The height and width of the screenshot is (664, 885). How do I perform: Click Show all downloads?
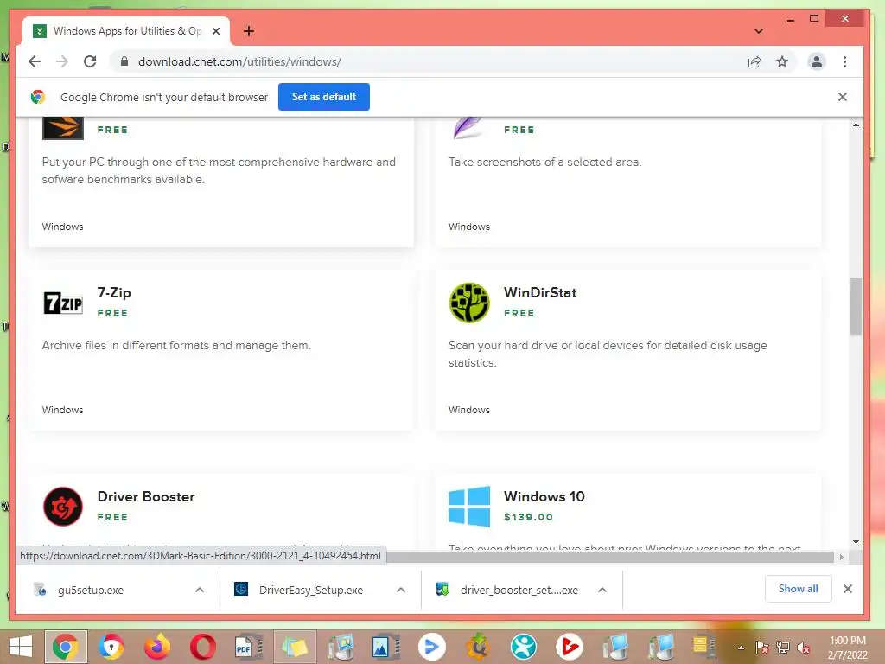coord(798,589)
